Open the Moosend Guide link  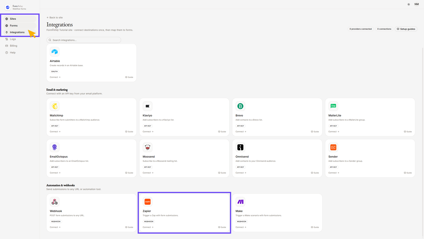tap(222, 173)
